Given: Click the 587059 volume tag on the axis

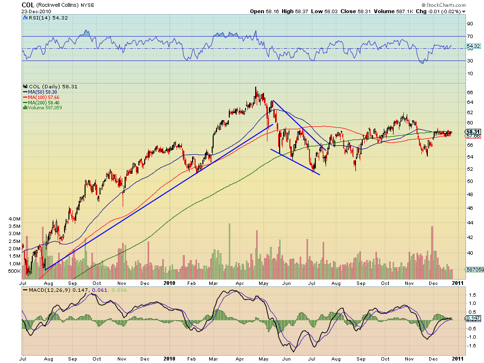Looking at the screenshot, I should coord(475,269).
